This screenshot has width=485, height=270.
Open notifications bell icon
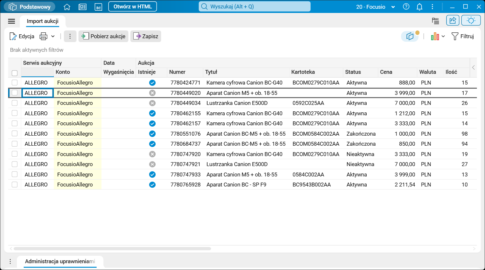(420, 7)
